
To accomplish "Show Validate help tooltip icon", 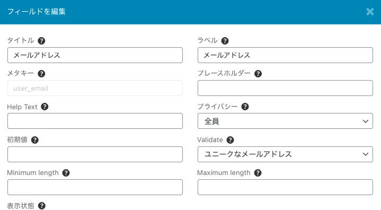I will point(231,140).
